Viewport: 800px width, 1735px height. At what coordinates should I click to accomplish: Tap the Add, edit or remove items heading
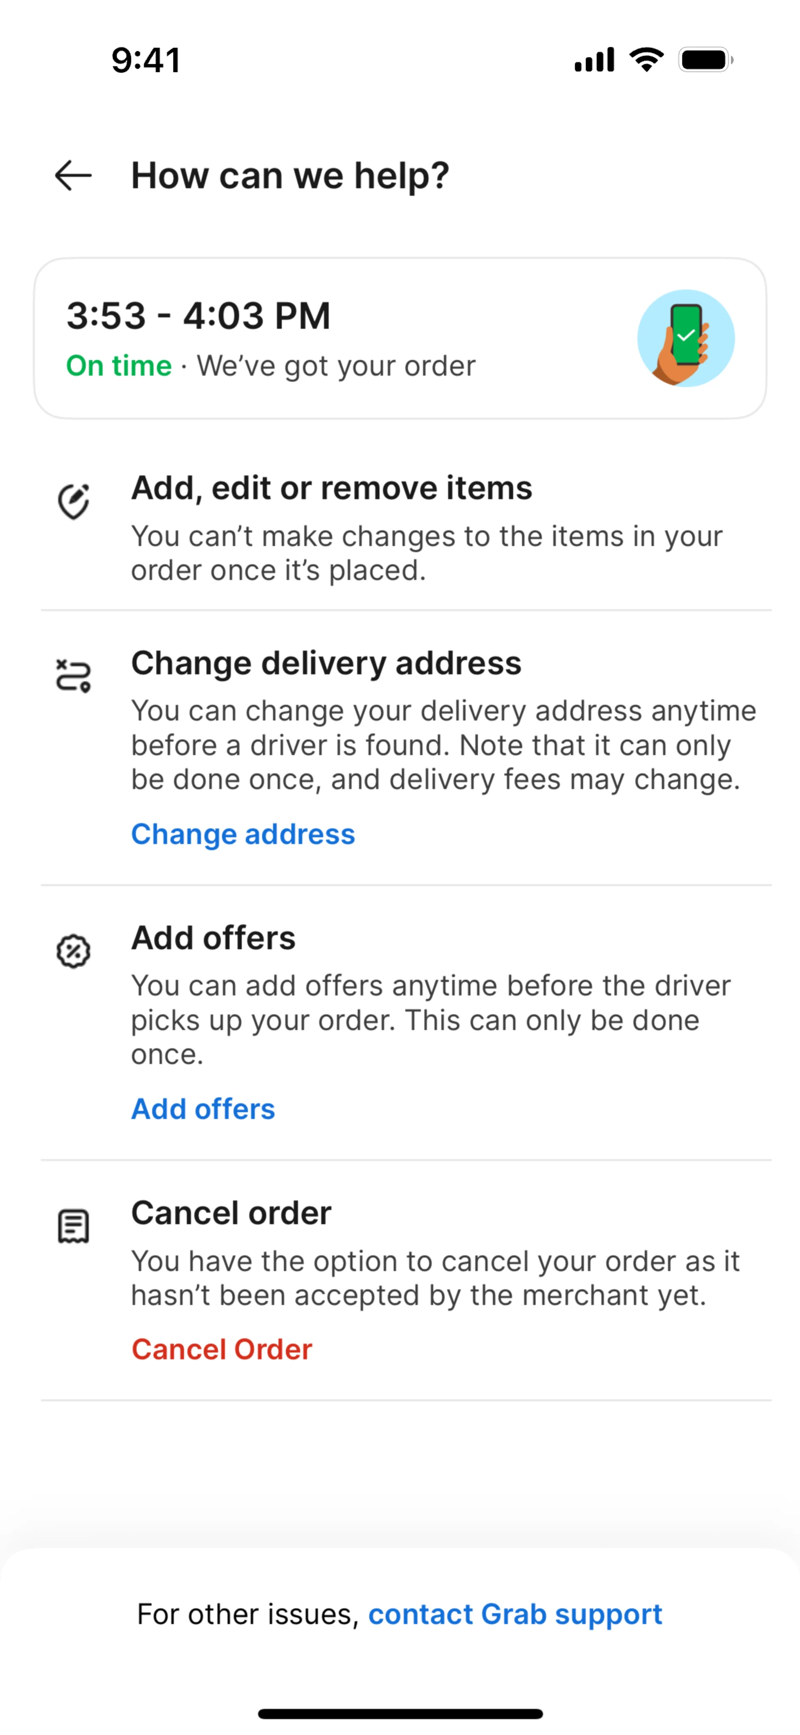331,488
